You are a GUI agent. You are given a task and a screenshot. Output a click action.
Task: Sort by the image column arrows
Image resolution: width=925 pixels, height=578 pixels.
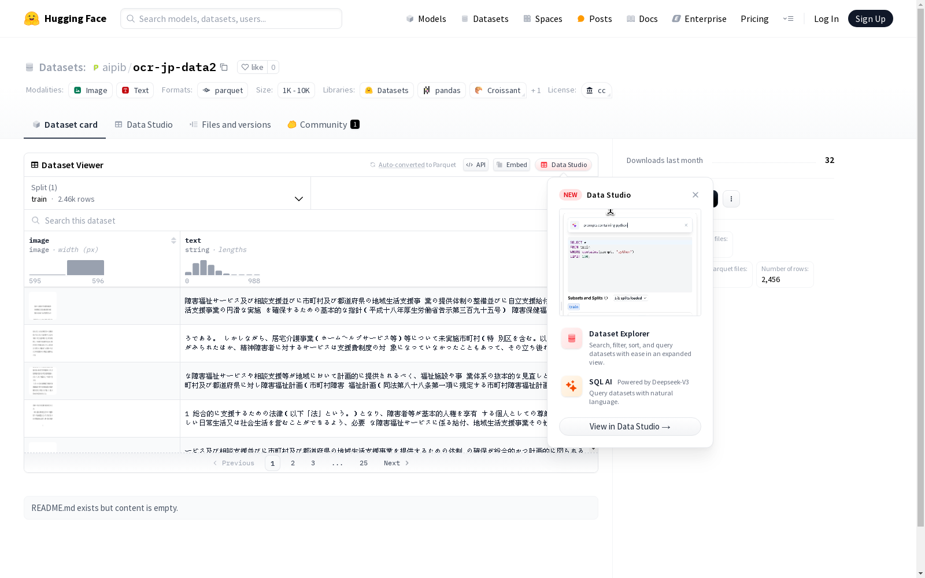click(173, 240)
